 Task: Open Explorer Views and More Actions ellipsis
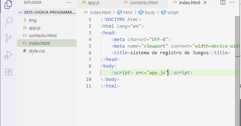[x=69, y=2]
